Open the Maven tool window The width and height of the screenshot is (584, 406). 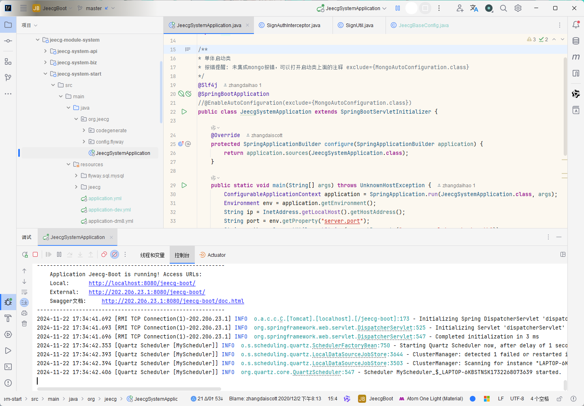click(x=575, y=57)
